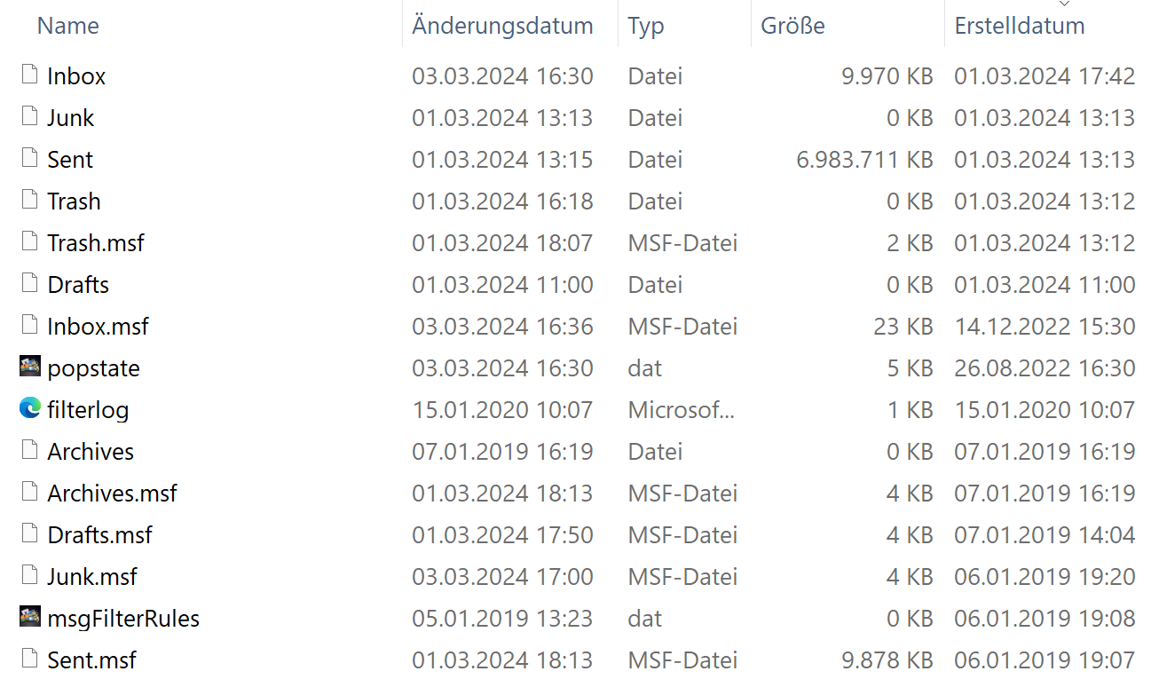The image size is (1151, 695).
Task: Select the Trash file name
Action: tap(74, 201)
